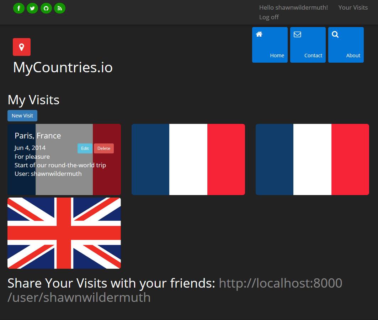Open the Twitter social icon
The height and width of the screenshot is (320, 378).
(32, 8)
